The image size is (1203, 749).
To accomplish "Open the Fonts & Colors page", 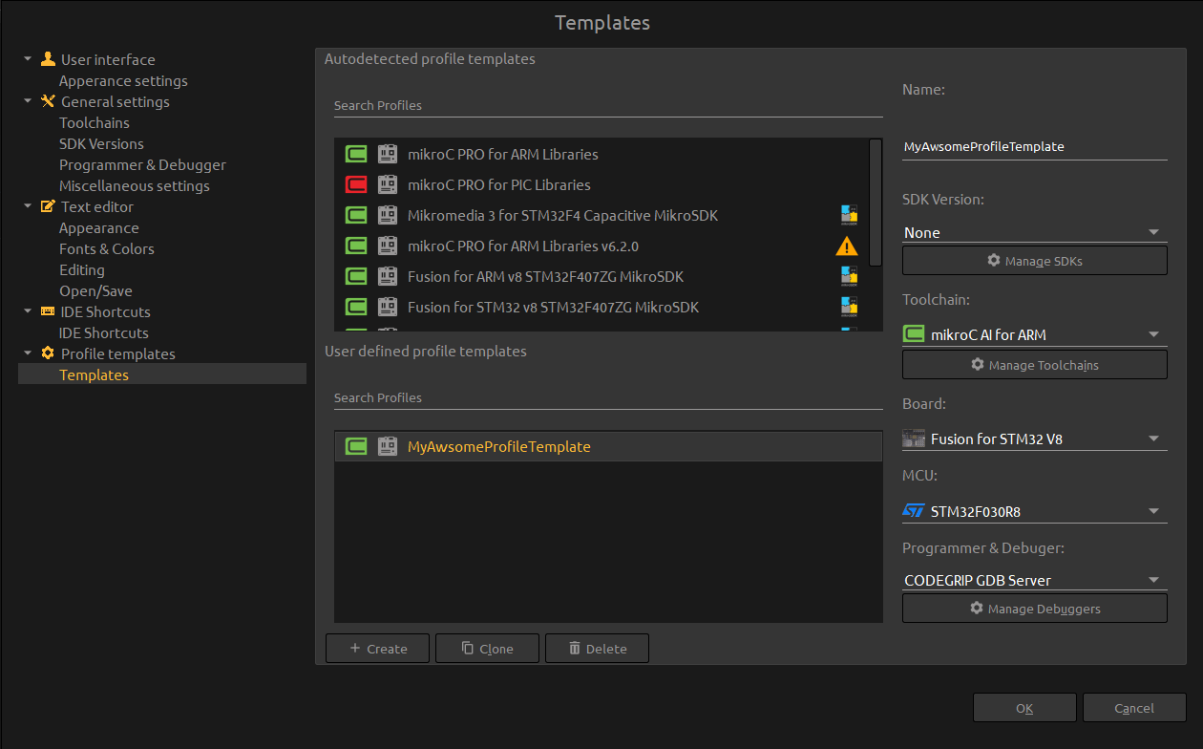I will [x=107, y=248].
